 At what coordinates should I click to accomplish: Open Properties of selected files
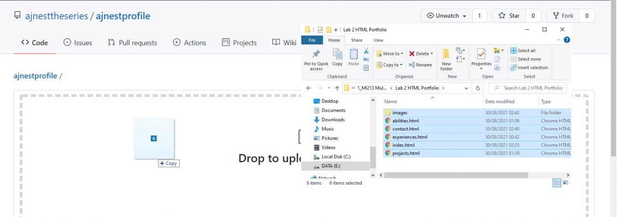(481, 58)
